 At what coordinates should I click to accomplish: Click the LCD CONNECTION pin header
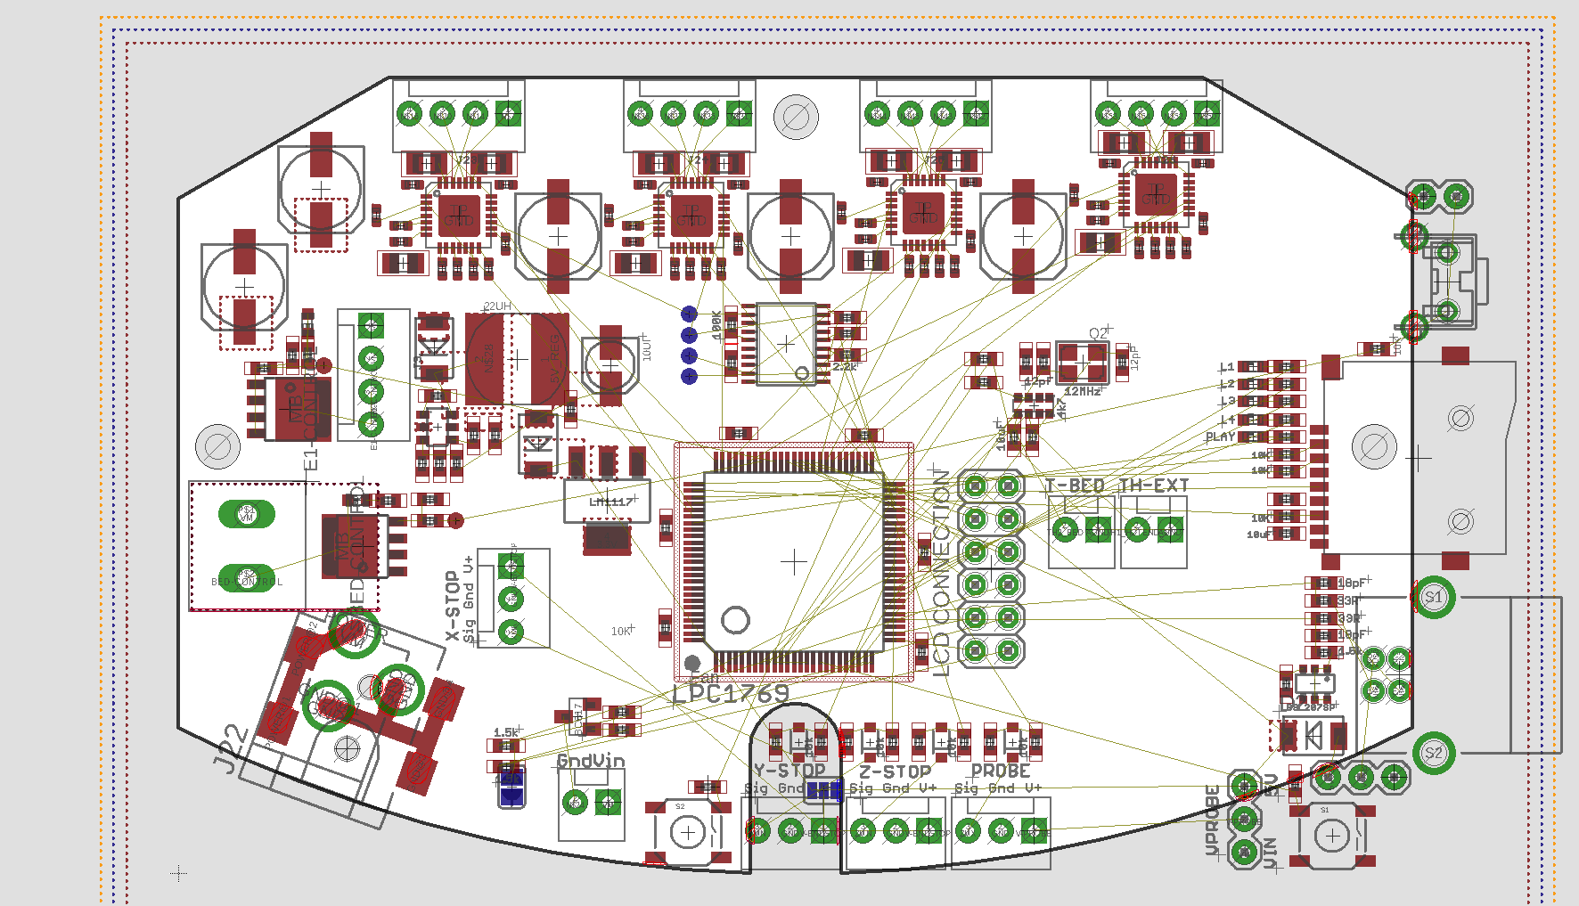991,568
